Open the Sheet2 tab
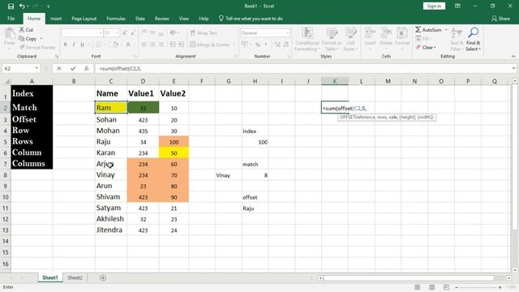Screen dimensions: 519x292 [x=75, y=277]
